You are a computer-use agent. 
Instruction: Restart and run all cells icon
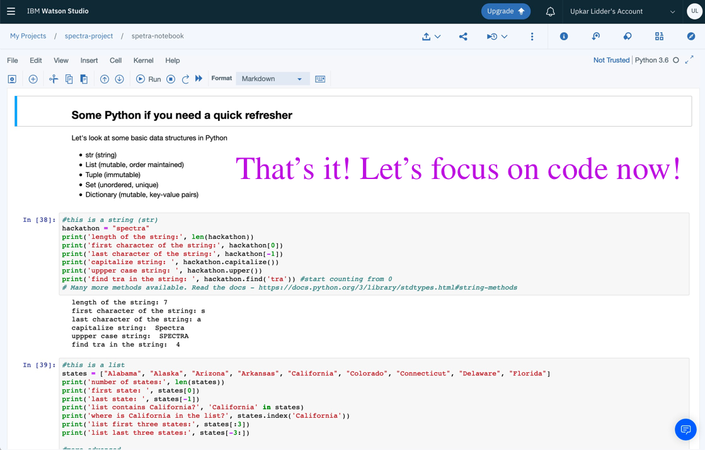click(x=198, y=79)
